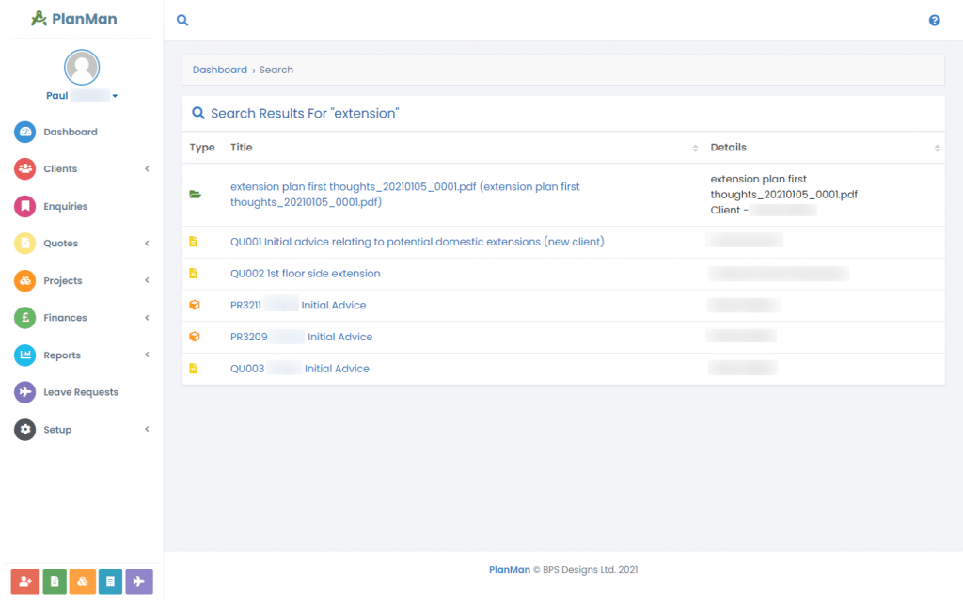Viewport: 963px width, 600px height.
Task: Expand the Projects menu chevron
Action: click(x=147, y=280)
